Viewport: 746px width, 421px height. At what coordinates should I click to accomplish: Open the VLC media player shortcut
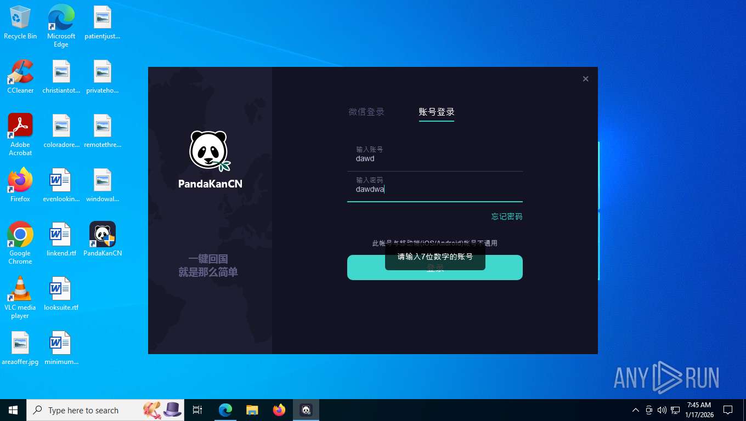[20, 298]
